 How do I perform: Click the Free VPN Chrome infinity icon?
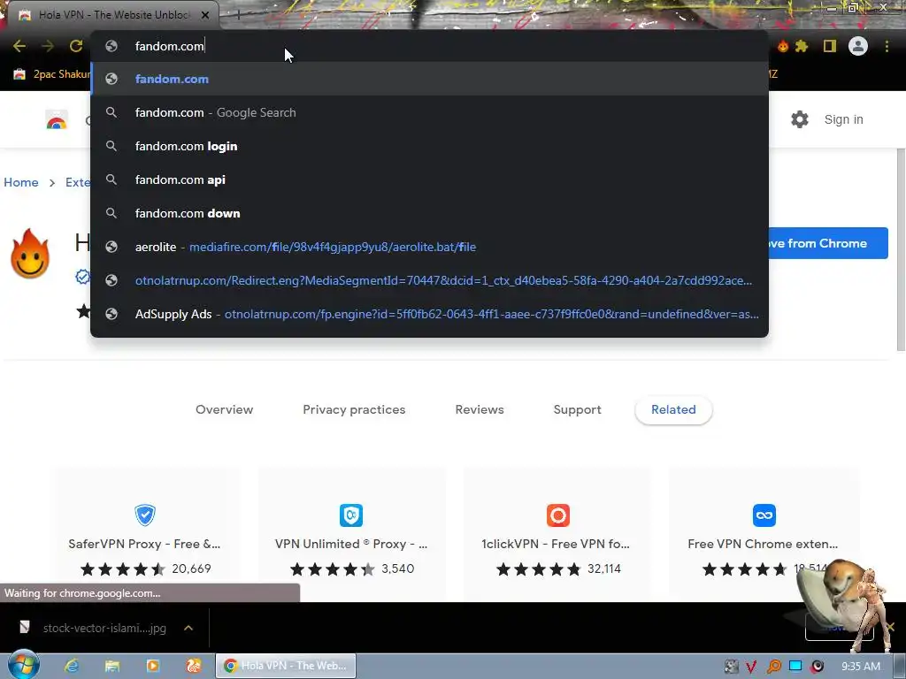point(764,515)
